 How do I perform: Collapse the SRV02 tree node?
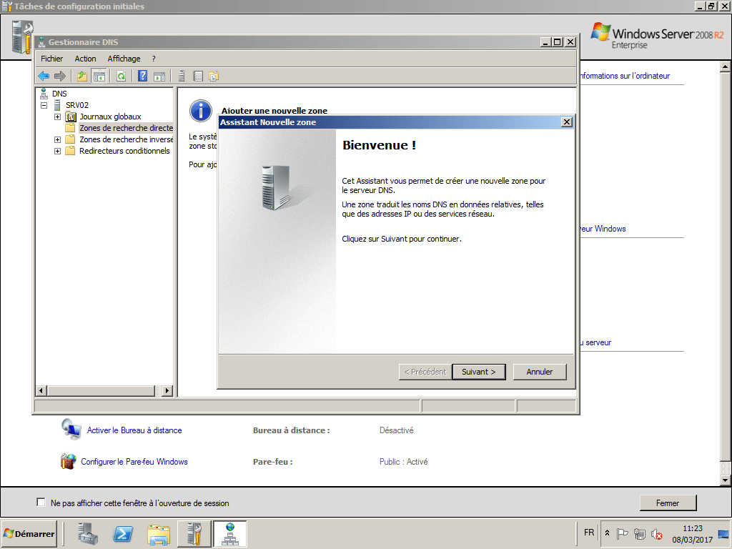(x=44, y=104)
